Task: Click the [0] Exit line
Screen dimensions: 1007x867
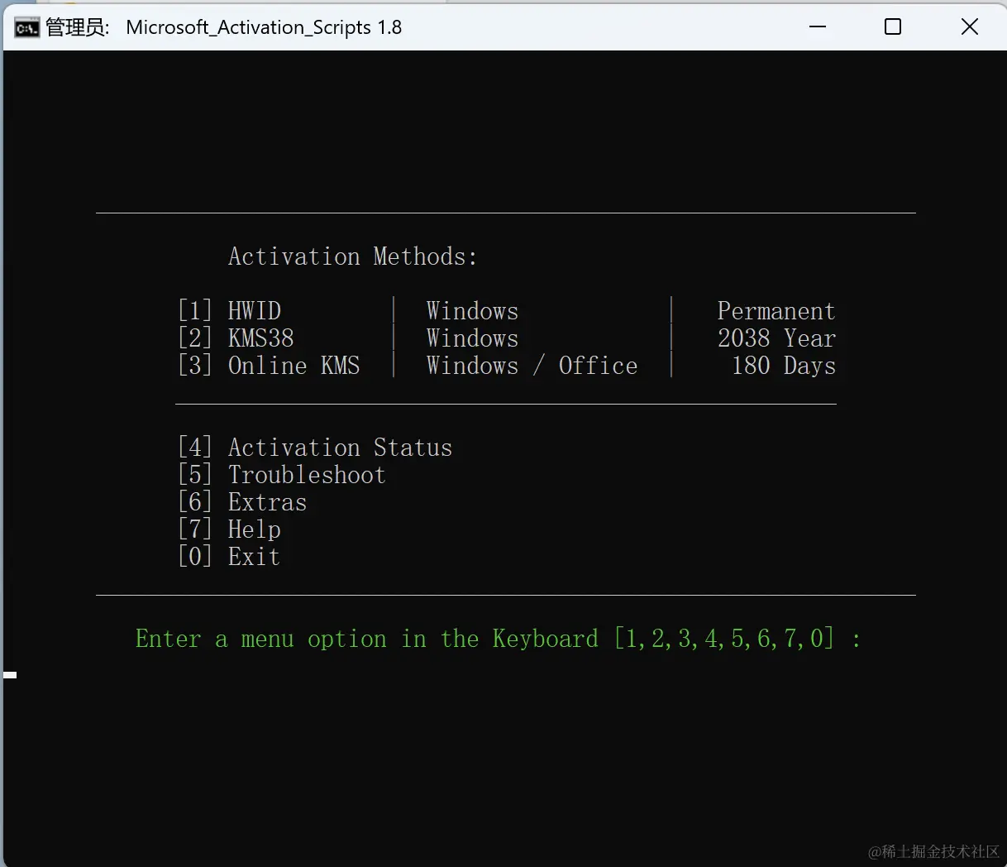Action: [x=230, y=557]
